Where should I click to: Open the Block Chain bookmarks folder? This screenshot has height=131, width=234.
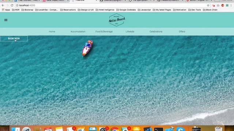(x=210, y=10)
